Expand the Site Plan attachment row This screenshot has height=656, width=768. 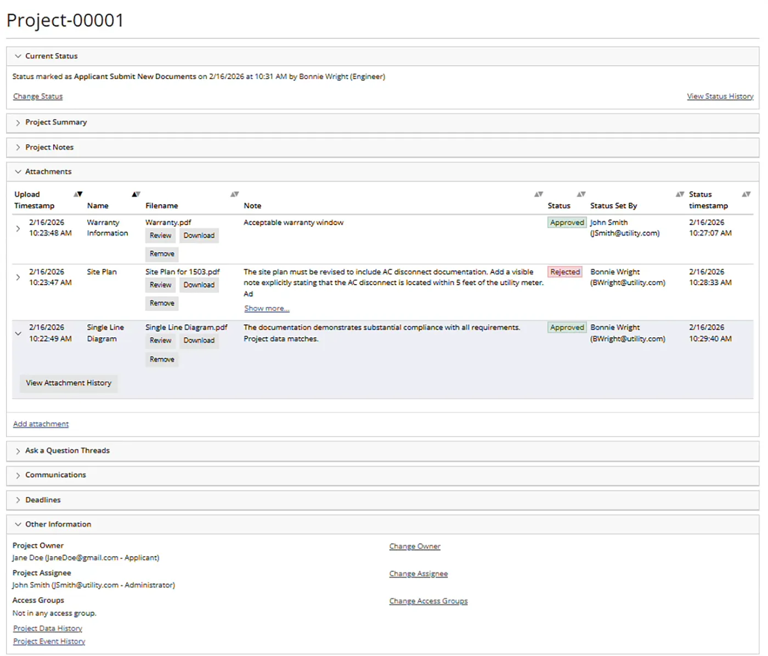[x=18, y=278]
